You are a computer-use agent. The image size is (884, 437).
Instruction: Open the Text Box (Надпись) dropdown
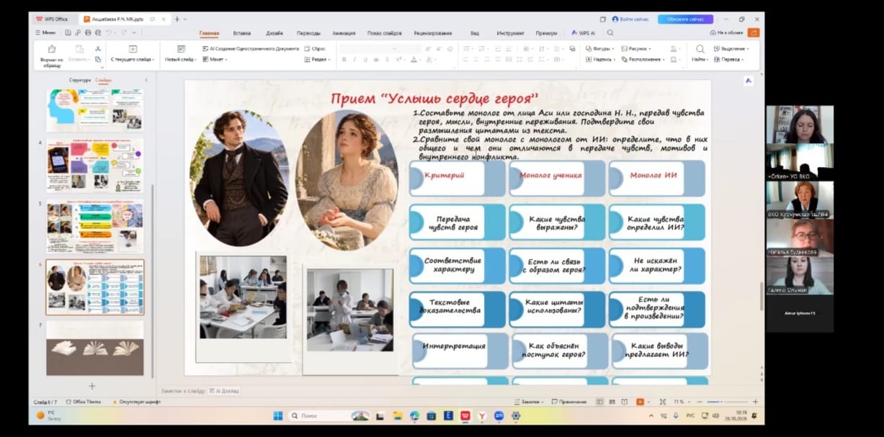pos(601,59)
